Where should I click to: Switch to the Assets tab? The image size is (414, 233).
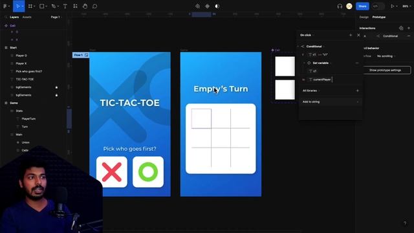click(27, 17)
